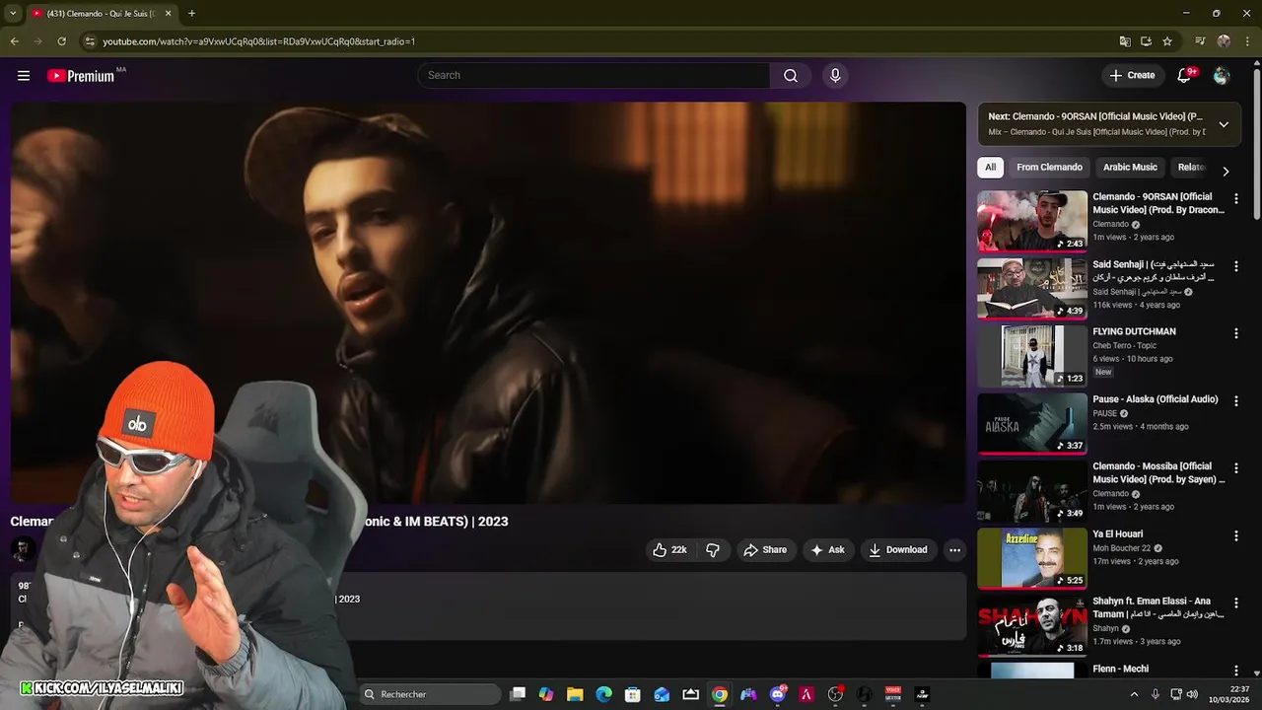Open Google Translate icon in address bar
Viewport: 1262px width, 710px height.
(1125, 41)
